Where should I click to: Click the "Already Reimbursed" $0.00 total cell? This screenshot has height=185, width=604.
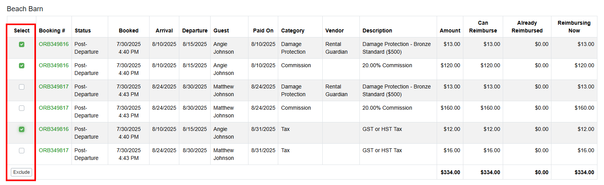[x=540, y=172]
